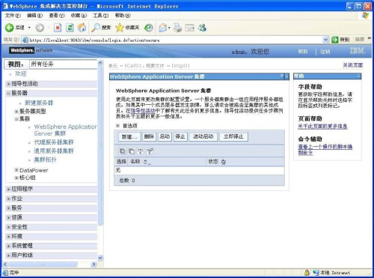374x278 pixels.
Task: Expand the 核心组 node
Action: pos(16,178)
